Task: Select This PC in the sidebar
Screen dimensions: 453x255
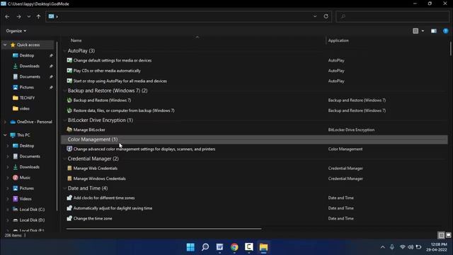Action: (x=23, y=135)
